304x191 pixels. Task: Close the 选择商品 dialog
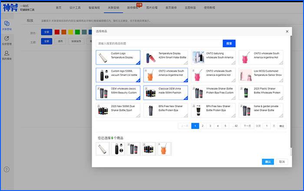(287, 31)
